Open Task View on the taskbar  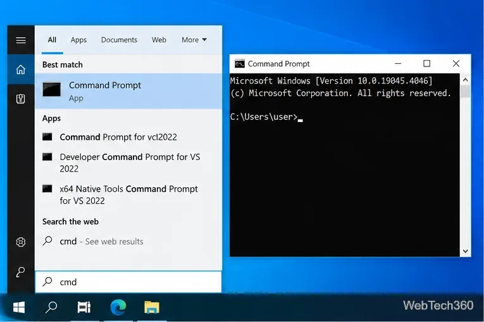click(x=84, y=307)
